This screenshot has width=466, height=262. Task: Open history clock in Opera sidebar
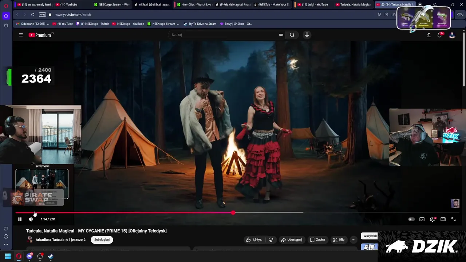coord(6,237)
